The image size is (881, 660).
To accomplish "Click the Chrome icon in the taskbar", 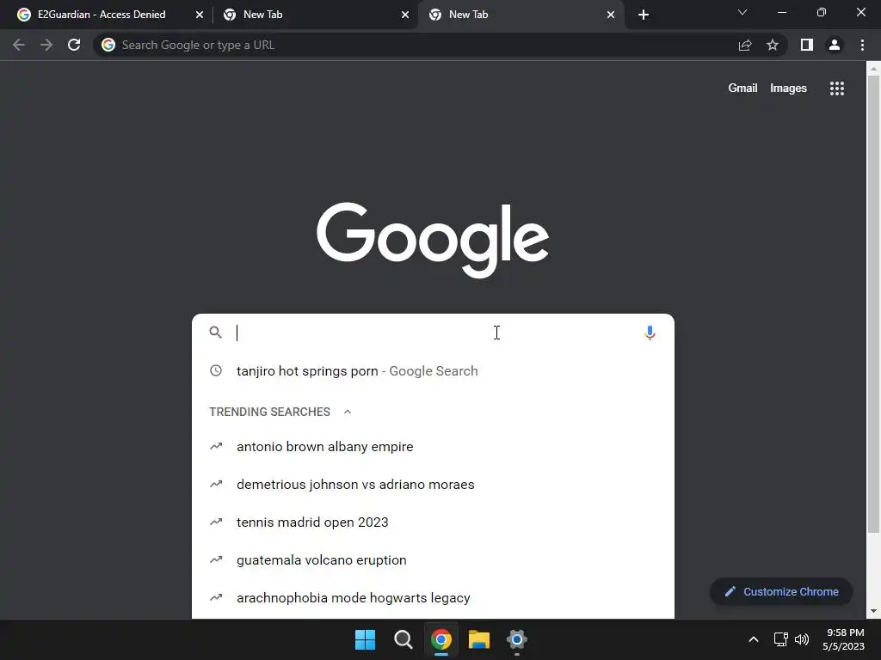I will click(x=441, y=639).
